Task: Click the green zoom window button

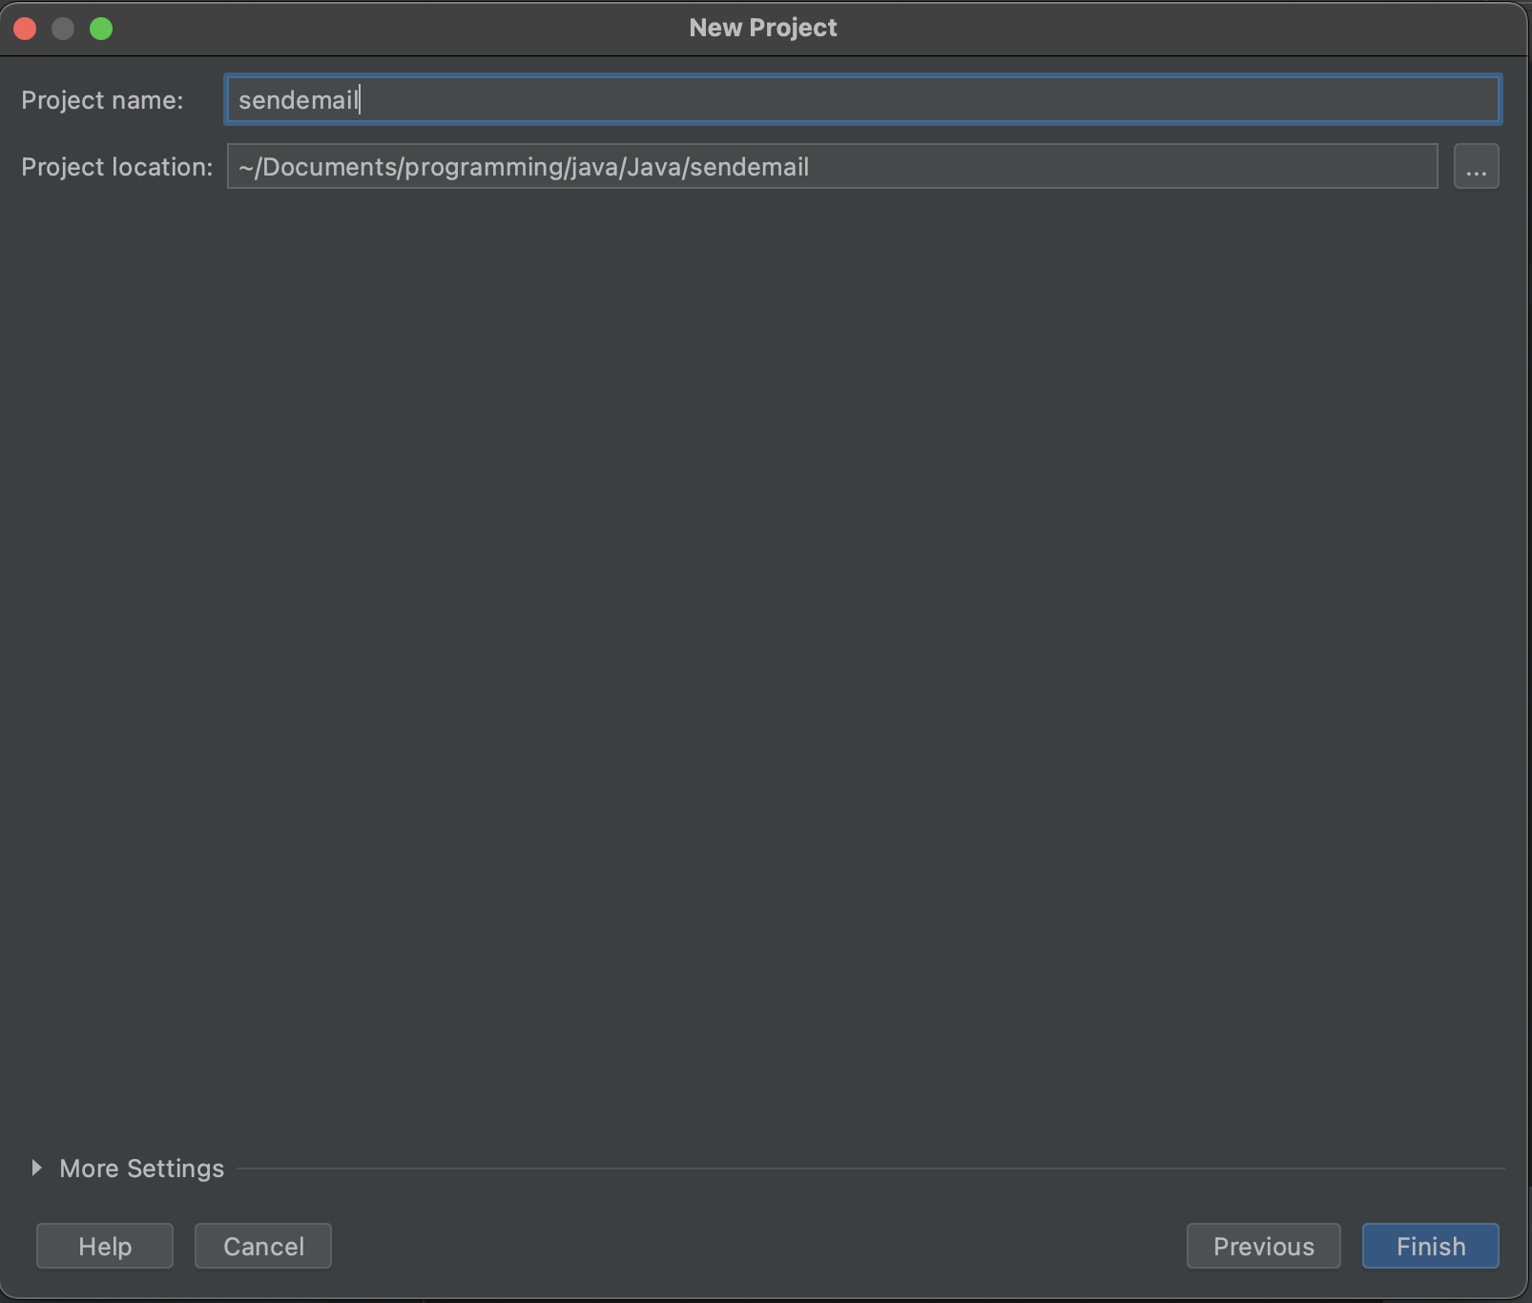Action: click(101, 29)
